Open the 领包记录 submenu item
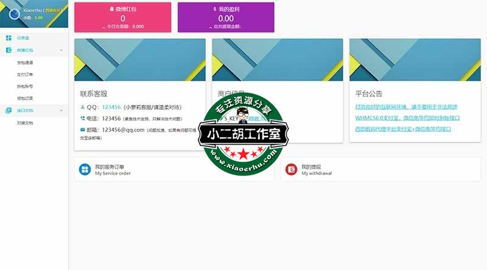This screenshot has width=487, height=270. (x=25, y=98)
